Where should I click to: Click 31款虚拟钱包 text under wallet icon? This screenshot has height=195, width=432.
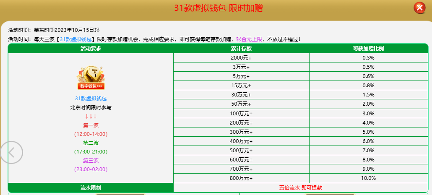[91, 98]
